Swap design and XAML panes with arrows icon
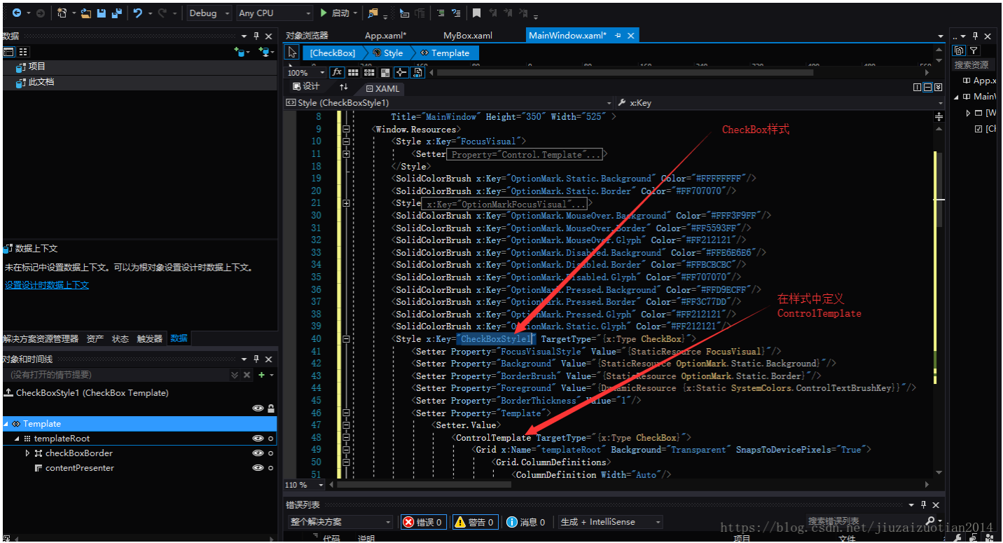 click(x=343, y=87)
